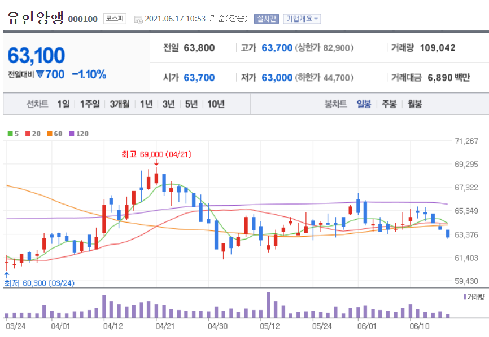Click the 거래량 volume legend label

[x=474, y=297]
